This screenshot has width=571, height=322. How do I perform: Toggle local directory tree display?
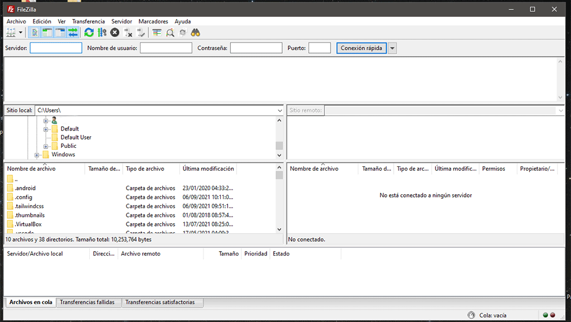coord(47,33)
